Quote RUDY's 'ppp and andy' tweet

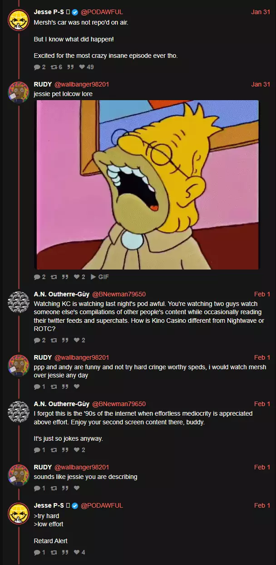pyautogui.click(x=65, y=387)
